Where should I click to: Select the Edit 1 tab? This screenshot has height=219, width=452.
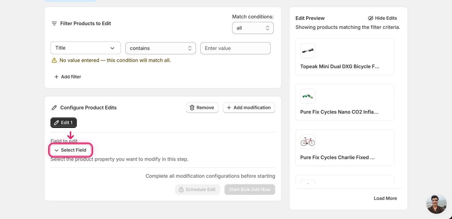(x=64, y=123)
